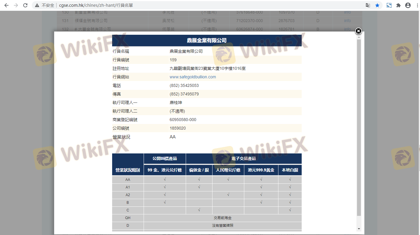Open the info link for row 131

(x=347, y=21)
